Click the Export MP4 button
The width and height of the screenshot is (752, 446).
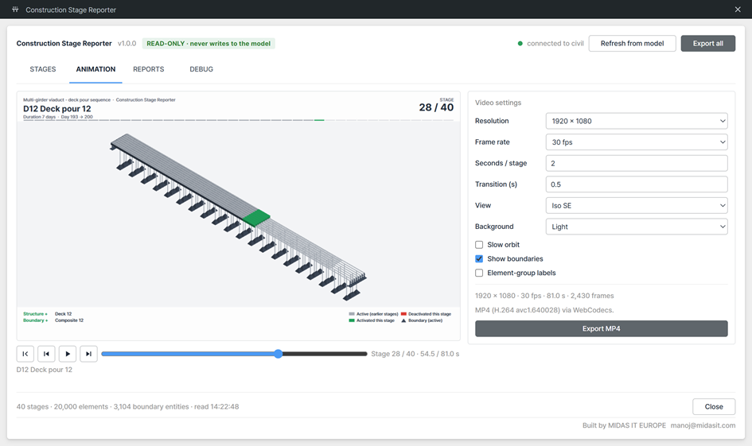[x=602, y=328]
